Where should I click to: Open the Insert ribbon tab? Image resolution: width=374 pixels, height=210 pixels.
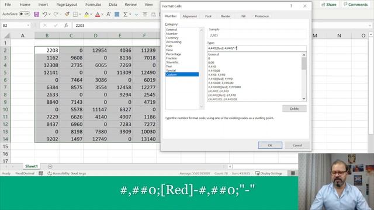(43, 5)
